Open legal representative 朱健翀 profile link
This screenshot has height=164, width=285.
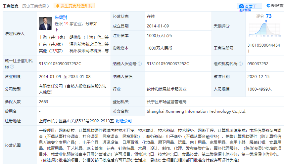(x=61, y=17)
